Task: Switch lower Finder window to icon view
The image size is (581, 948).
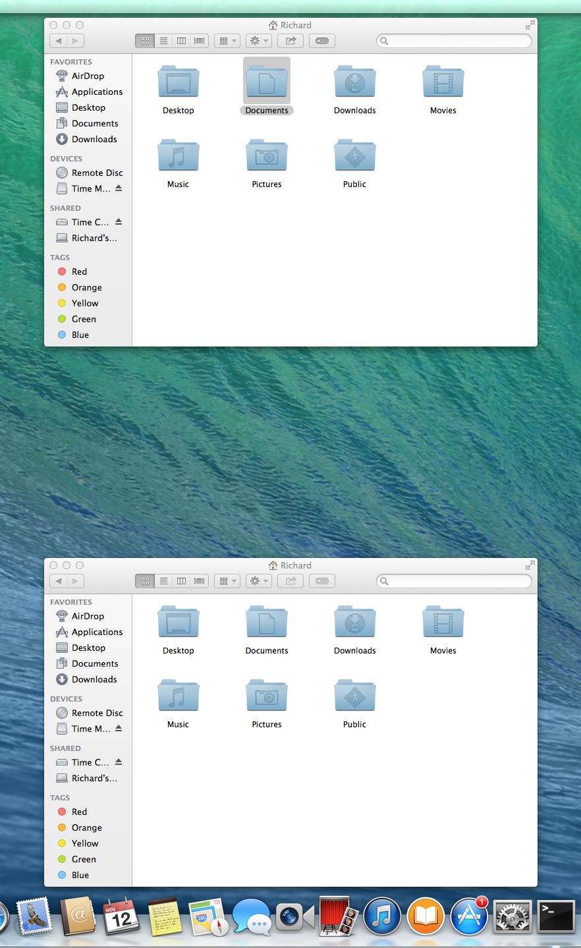Action: 145,581
